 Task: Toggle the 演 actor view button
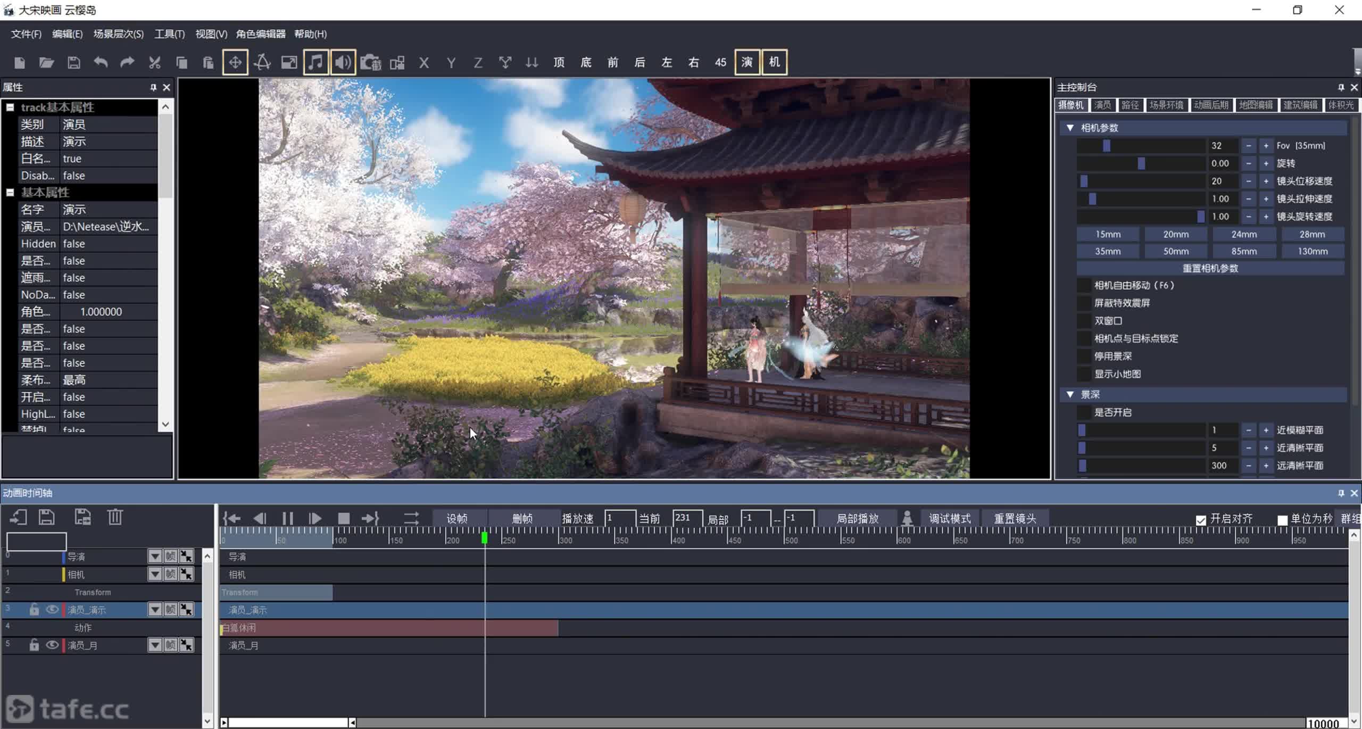pyautogui.click(x=747, y=62)
